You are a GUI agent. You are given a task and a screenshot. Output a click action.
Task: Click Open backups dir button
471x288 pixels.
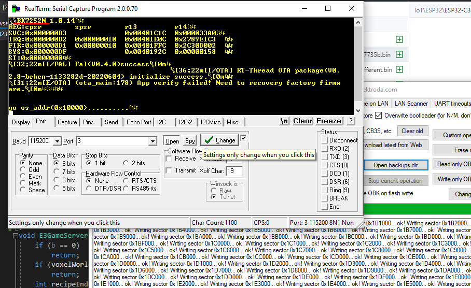pos(396,165)
